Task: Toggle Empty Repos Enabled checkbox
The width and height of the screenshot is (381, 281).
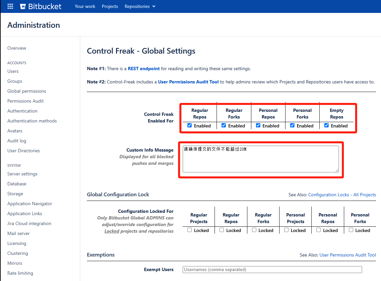Action: [x=327, y=125]
